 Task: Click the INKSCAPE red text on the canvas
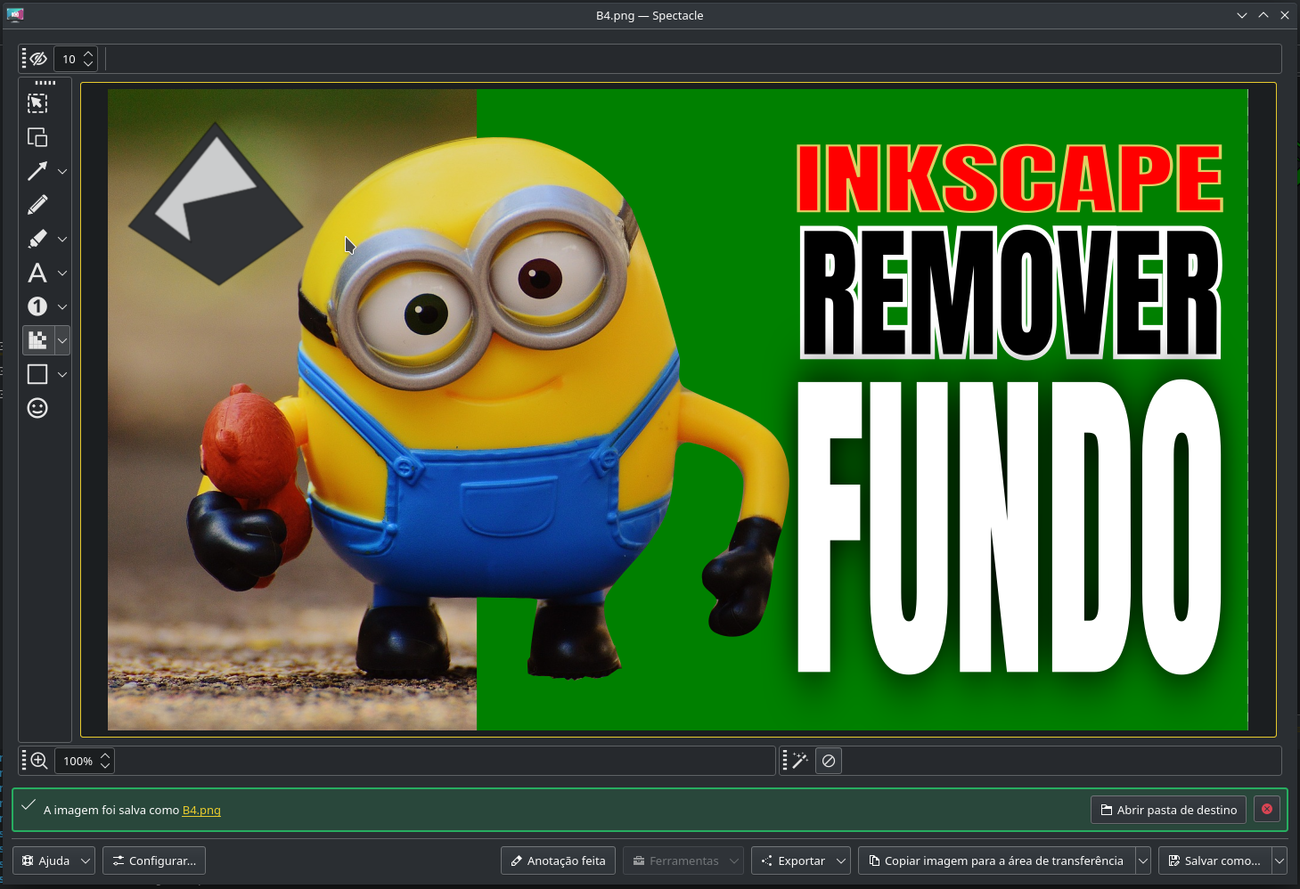pos(1010,179)
